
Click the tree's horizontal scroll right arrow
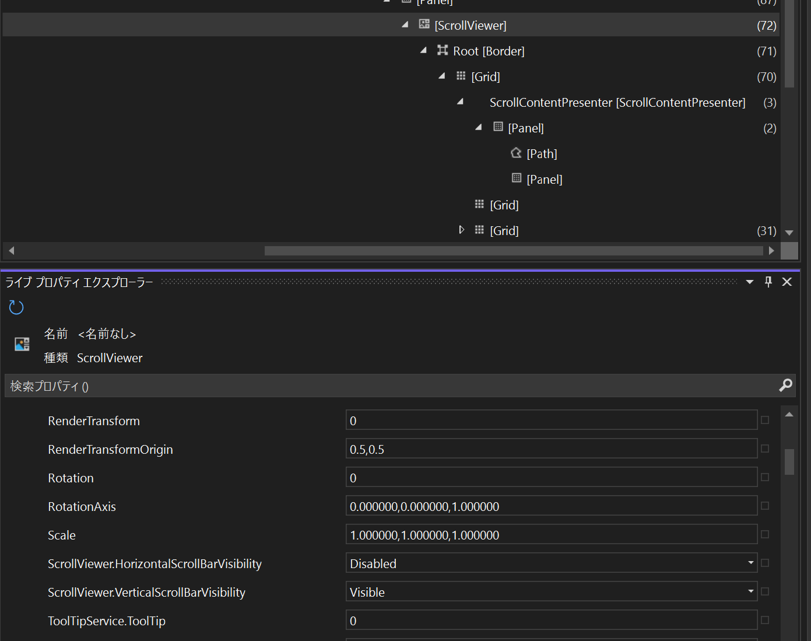click(x=771, y=251)
